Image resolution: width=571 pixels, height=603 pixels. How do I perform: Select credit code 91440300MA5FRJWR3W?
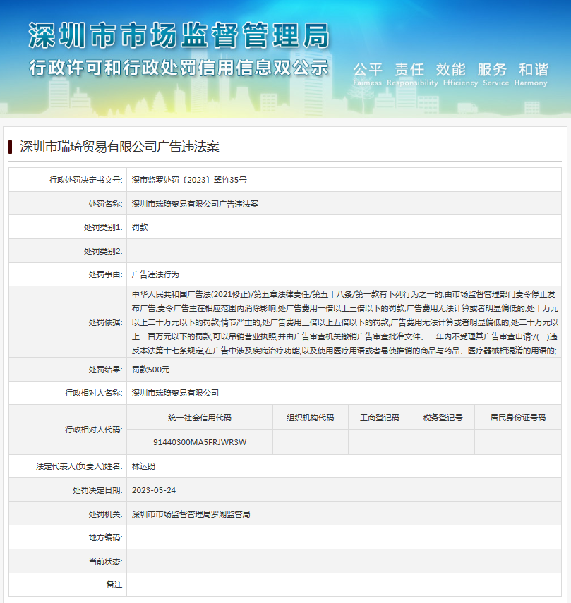tap(200, 442)
